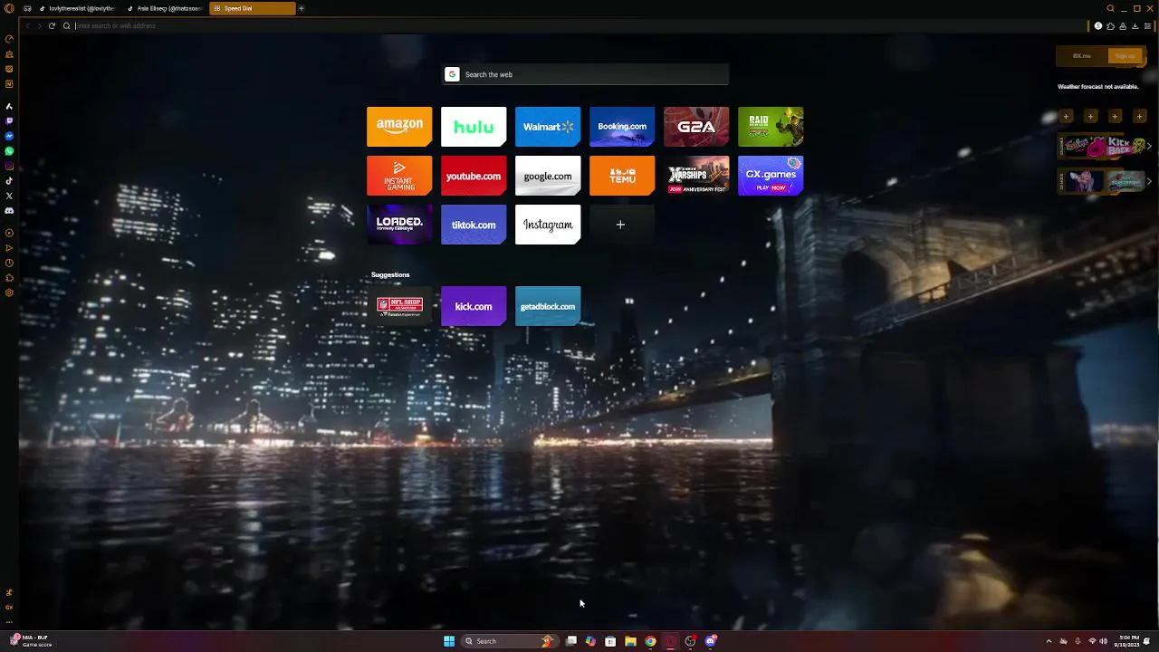
Task: Open the Downloads icon in the toolbar
Action: 1135,25
